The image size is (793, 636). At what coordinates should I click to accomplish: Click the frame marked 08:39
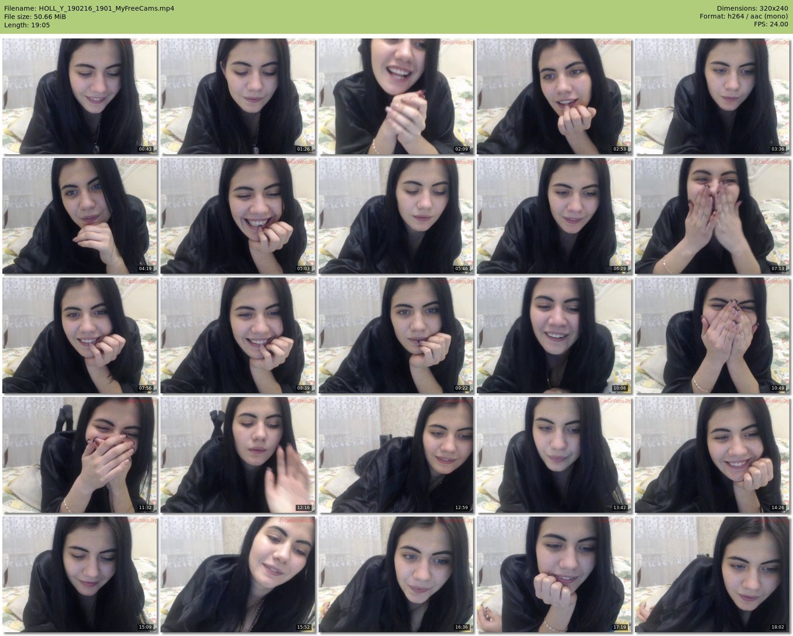click(238, 335)
